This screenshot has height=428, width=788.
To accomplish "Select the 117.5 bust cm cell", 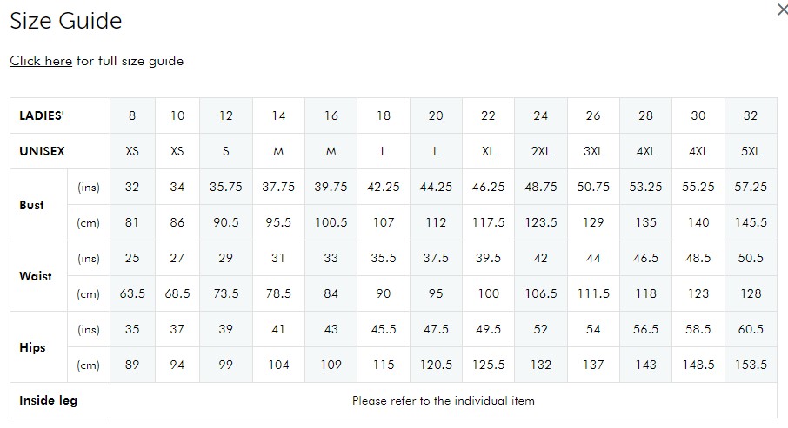I will click(x=488, y=222).
